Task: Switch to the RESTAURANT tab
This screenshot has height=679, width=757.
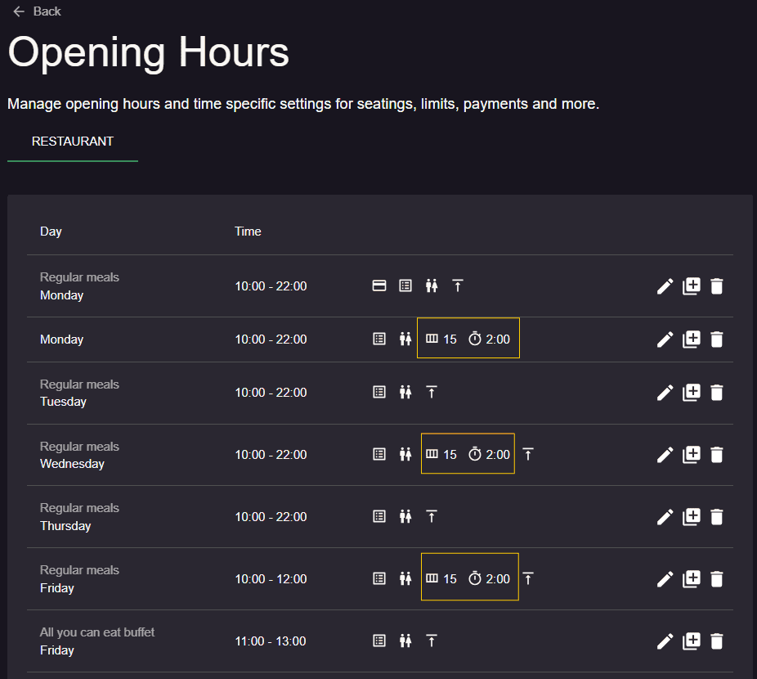Action: (x=73, y=142)
